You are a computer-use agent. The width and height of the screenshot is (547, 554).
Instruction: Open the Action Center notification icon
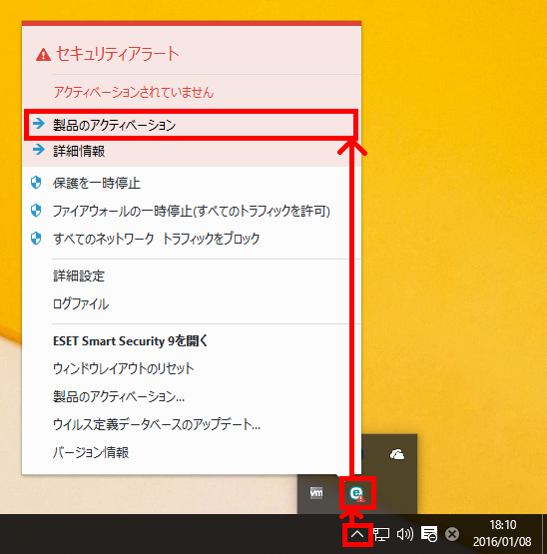tap(429, 534)
